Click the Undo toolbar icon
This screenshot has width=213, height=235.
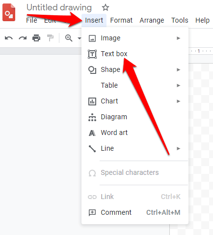click(x=9, y=38)
